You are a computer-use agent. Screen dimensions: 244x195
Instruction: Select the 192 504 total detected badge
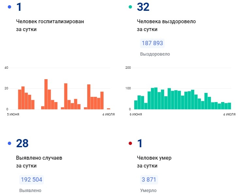coord(31,180)
